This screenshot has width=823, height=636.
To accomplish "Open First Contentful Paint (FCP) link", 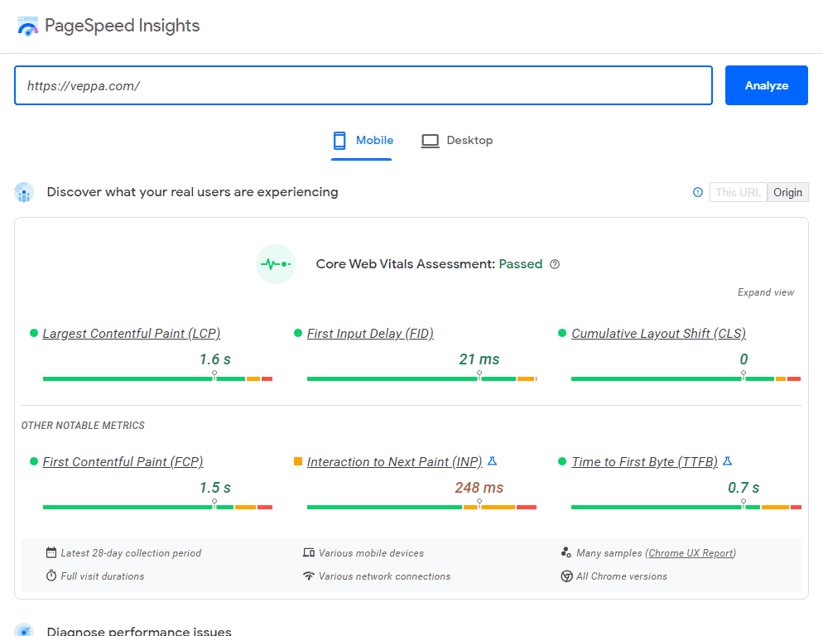I will pyautogui.click(x=123, y=461).
